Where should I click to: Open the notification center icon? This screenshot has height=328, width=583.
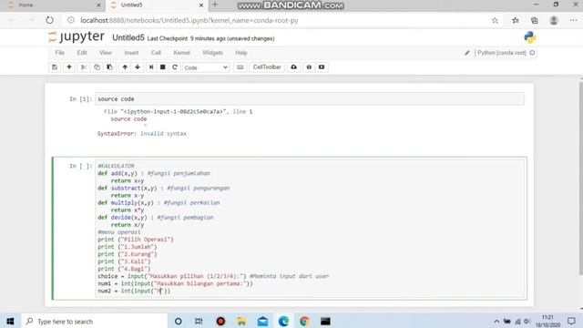571,321
